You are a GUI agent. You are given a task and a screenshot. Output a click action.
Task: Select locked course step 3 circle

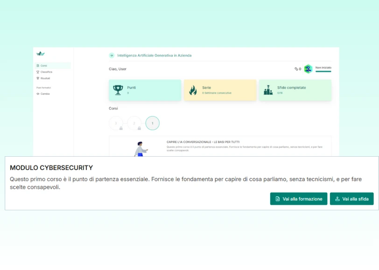[x=116, y=123]
